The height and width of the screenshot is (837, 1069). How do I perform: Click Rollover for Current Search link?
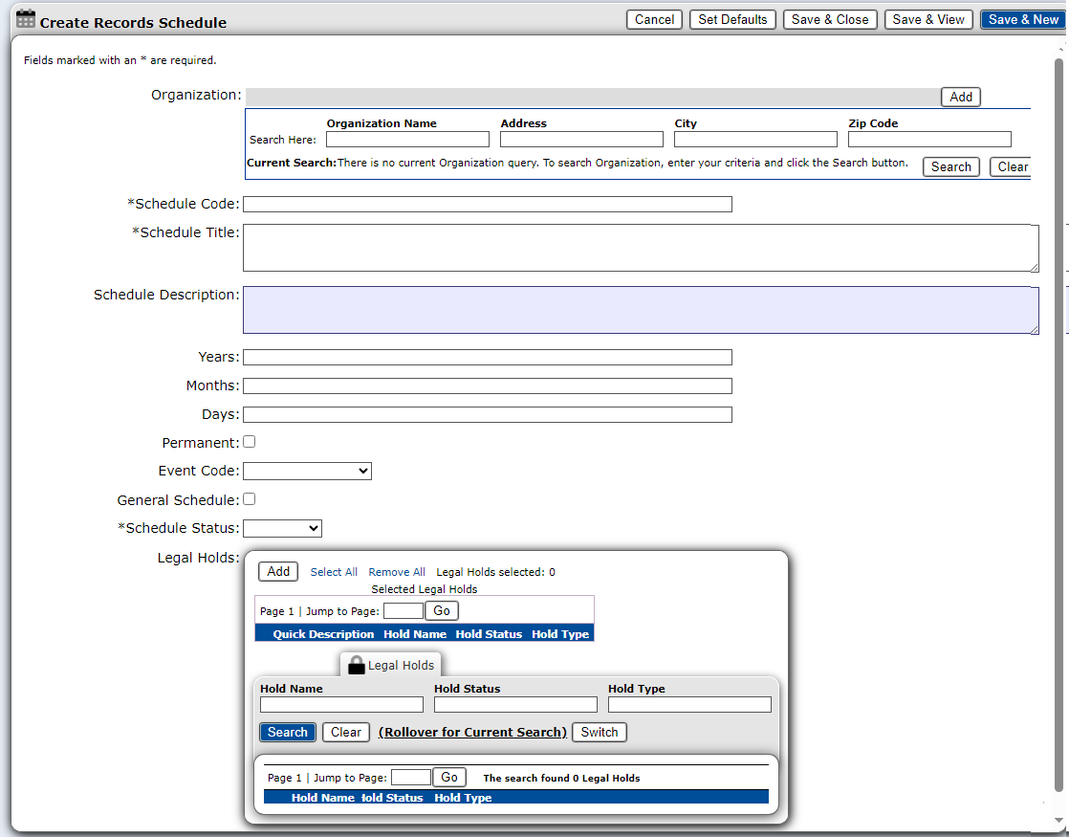(472, 732)
